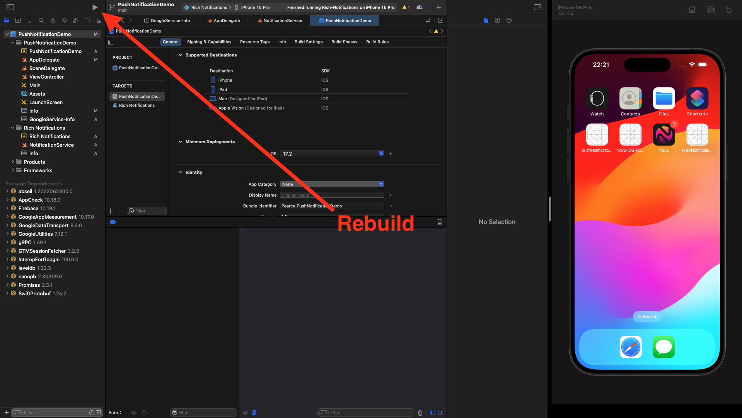Screen dimensions: 742x418
Task: Switch to the AppDelegate editor tab
Action: pos(223,21)
